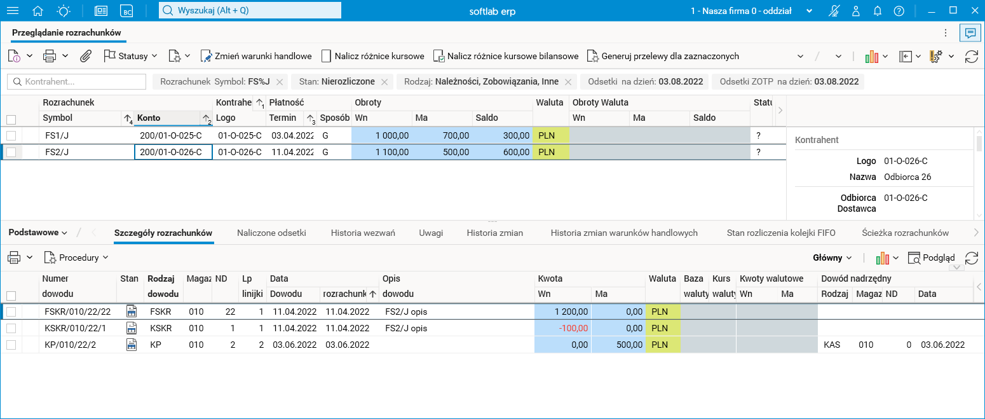The width and height of the screenshot is (985, 419).
Task: Click the home icon in title bar
Action: 38,11
